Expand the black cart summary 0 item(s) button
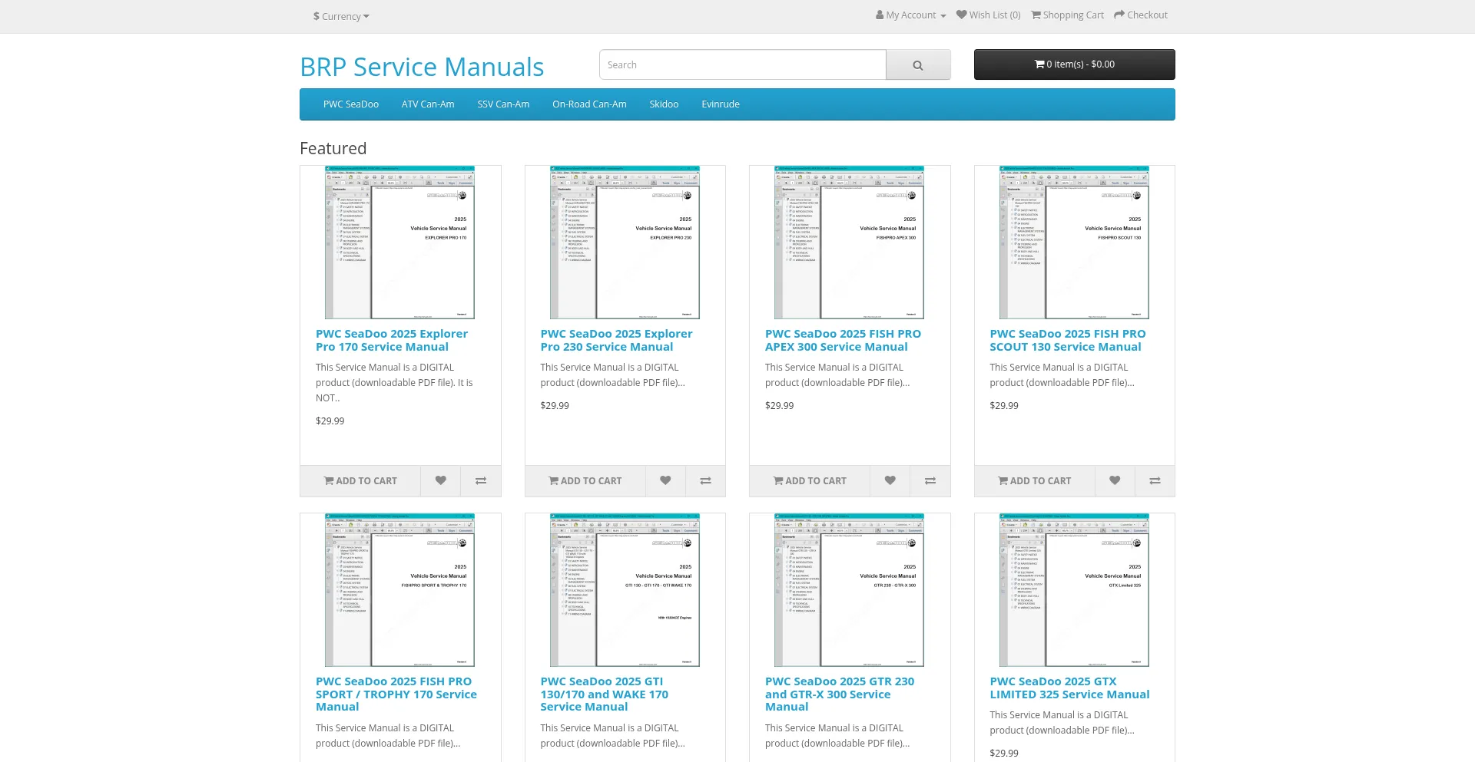 tap(1074, 64)
